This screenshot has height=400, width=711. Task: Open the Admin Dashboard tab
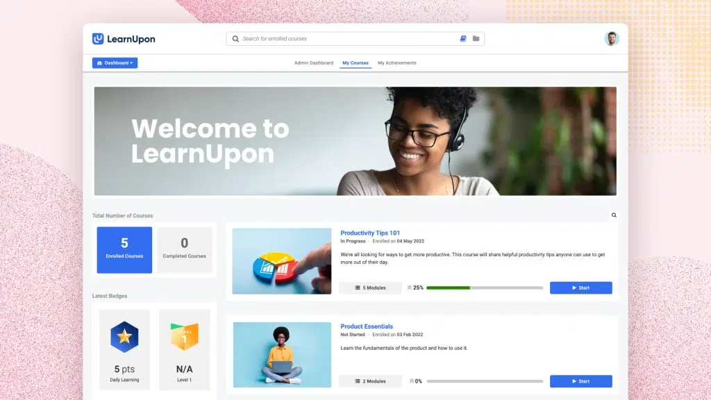[x=313, y=62]
